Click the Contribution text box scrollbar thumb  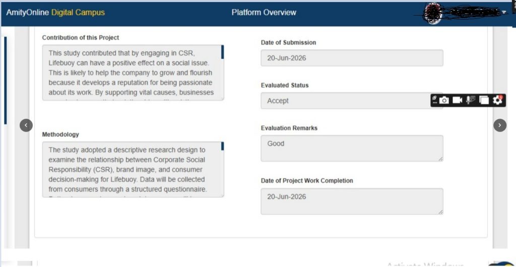(222, 52)
